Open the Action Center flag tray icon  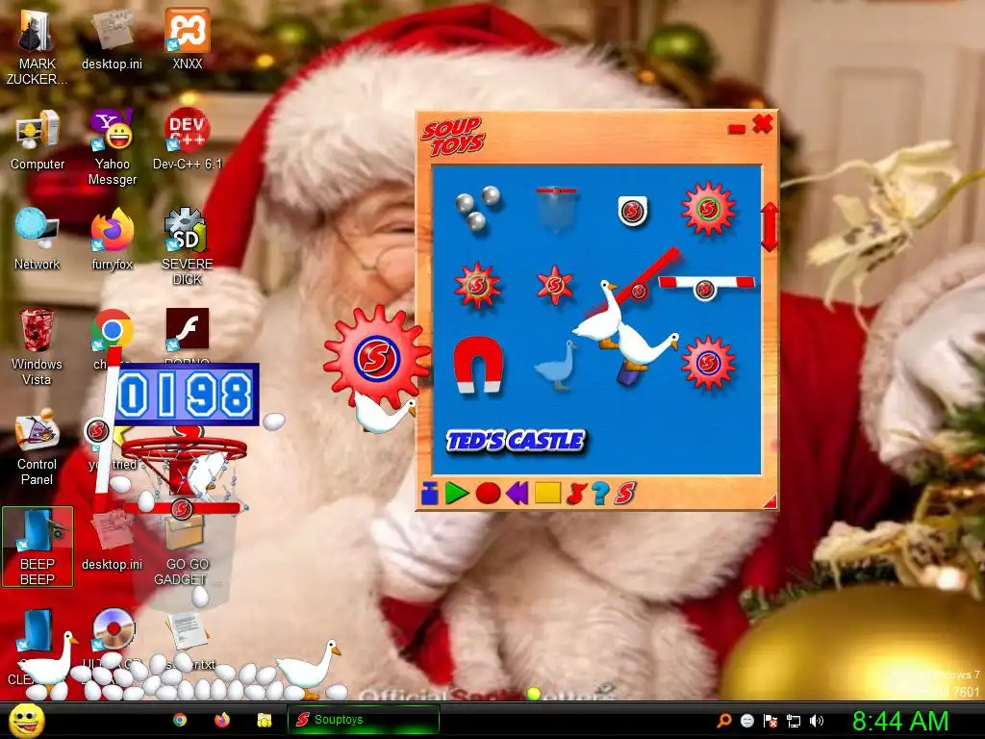tap(770, 721)
